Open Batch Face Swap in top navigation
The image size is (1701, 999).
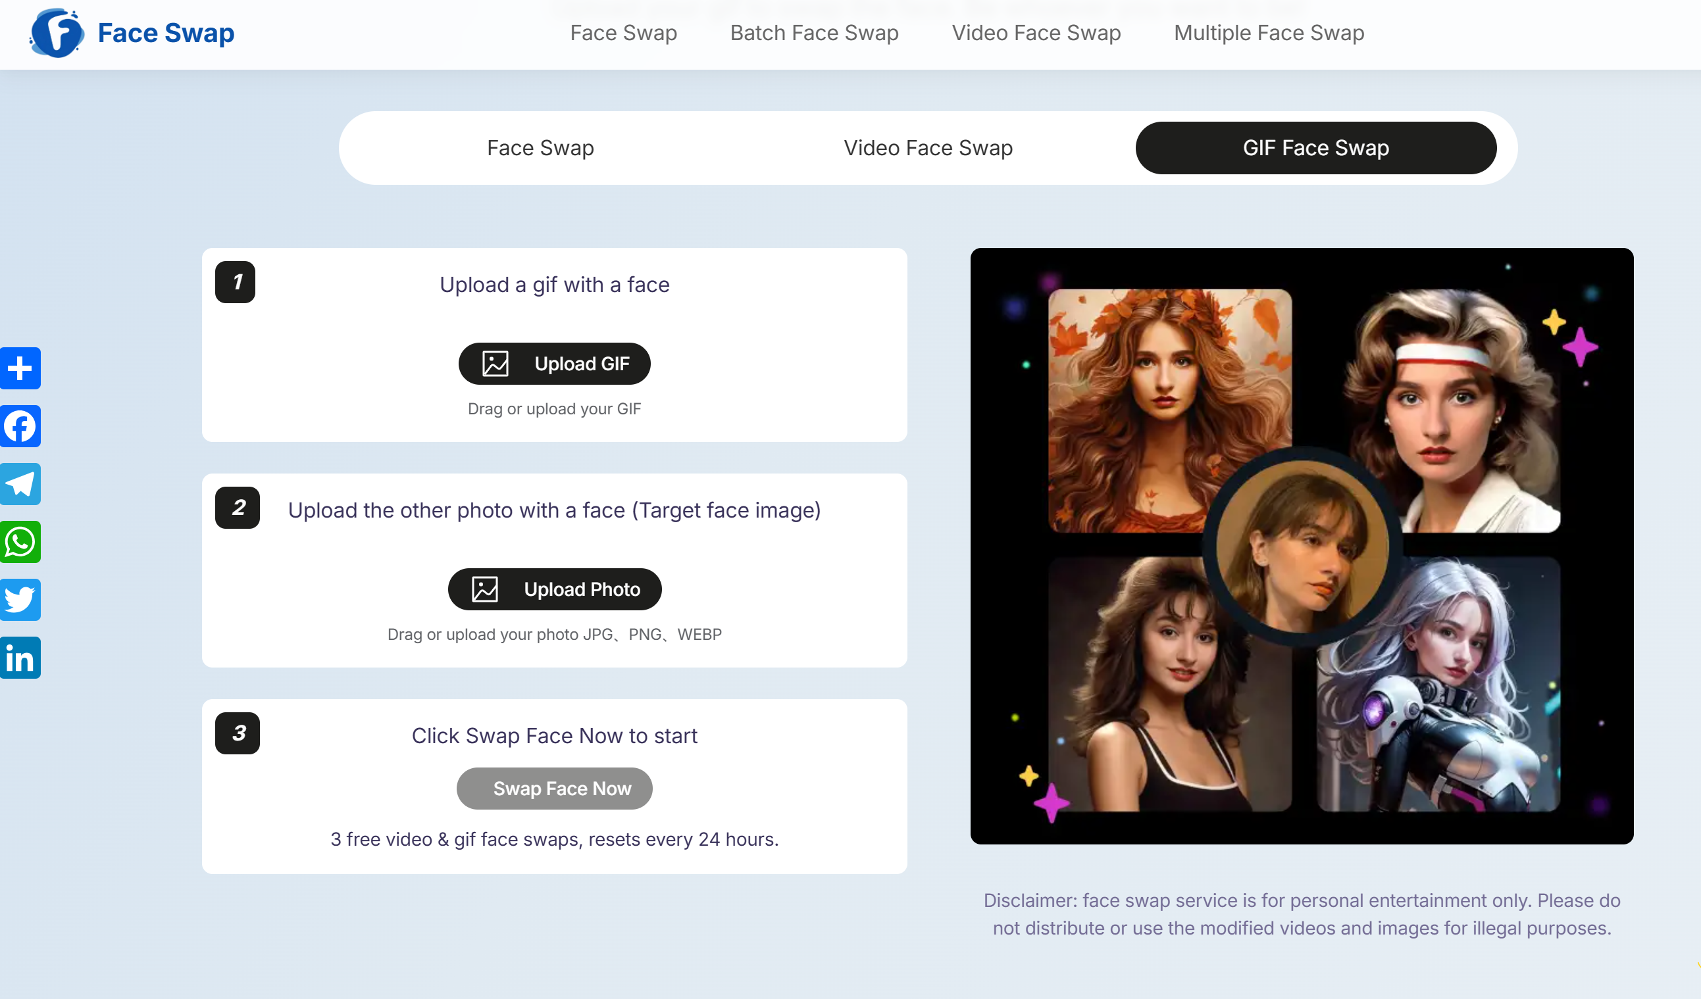point(814,33)
